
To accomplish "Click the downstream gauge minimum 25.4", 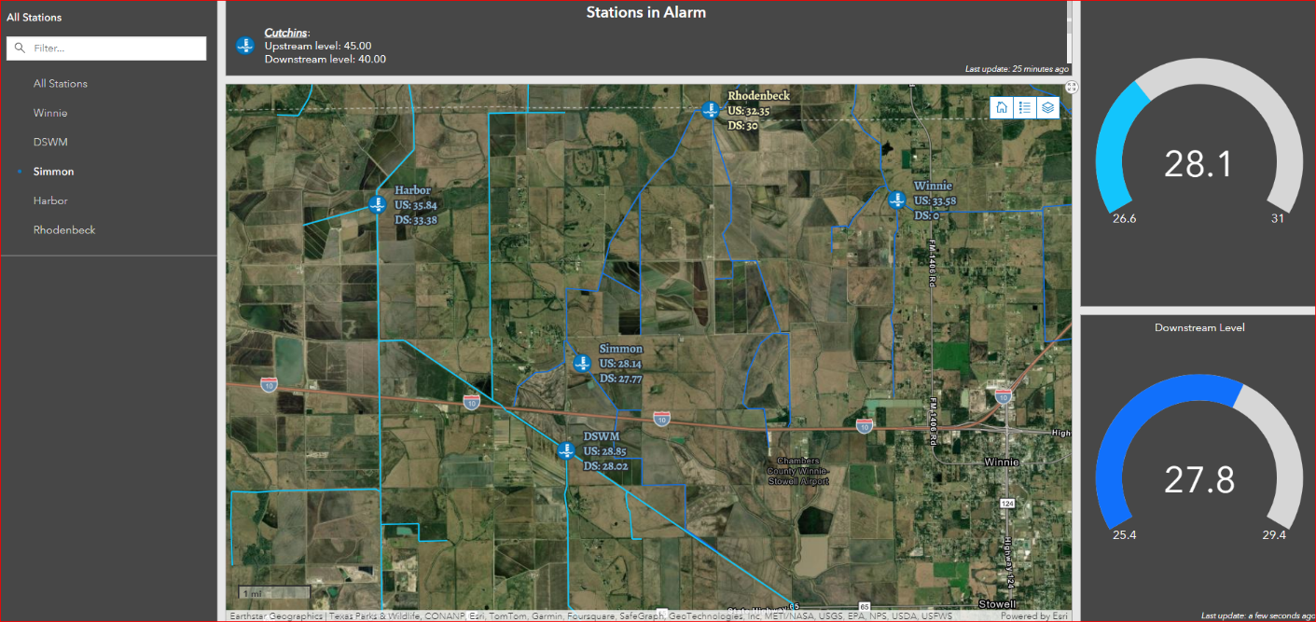I will tap(1124, 535).
